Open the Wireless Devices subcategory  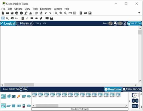(19, 106)
